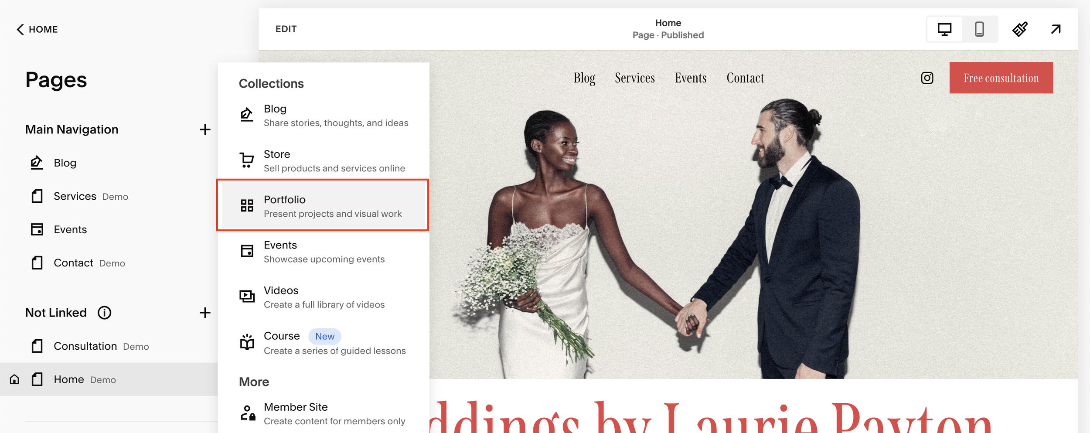Show the Not Linked info icon
Screen dimensions: 1090x433
[104, 313]
